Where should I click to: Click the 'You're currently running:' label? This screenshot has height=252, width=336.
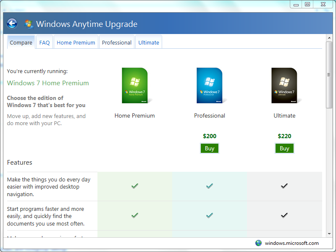(x=37, y=71)
